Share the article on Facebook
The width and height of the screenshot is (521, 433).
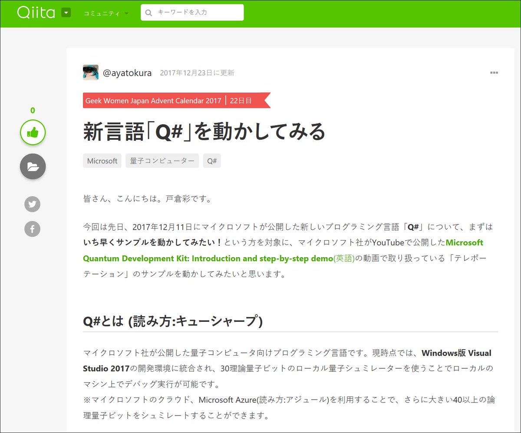pyautogui.click(x=33, y=229)
